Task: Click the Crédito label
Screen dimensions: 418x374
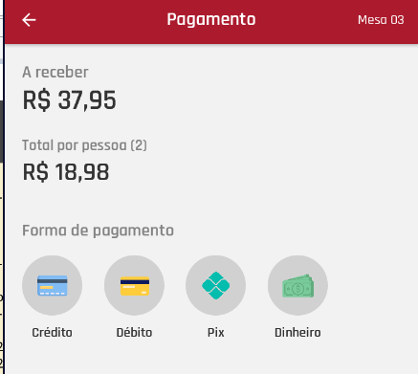Action: 52,333
